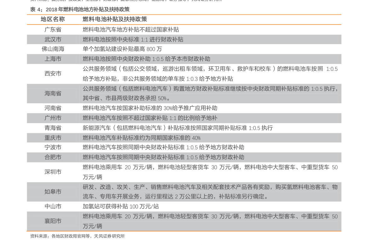
Task: Select the 佛山南海 region cell
Action: click(x=53, y=49)
